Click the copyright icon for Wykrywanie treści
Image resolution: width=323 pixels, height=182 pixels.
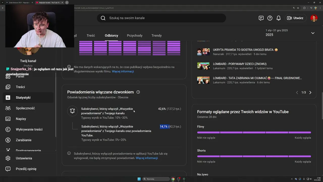(8, 129)
